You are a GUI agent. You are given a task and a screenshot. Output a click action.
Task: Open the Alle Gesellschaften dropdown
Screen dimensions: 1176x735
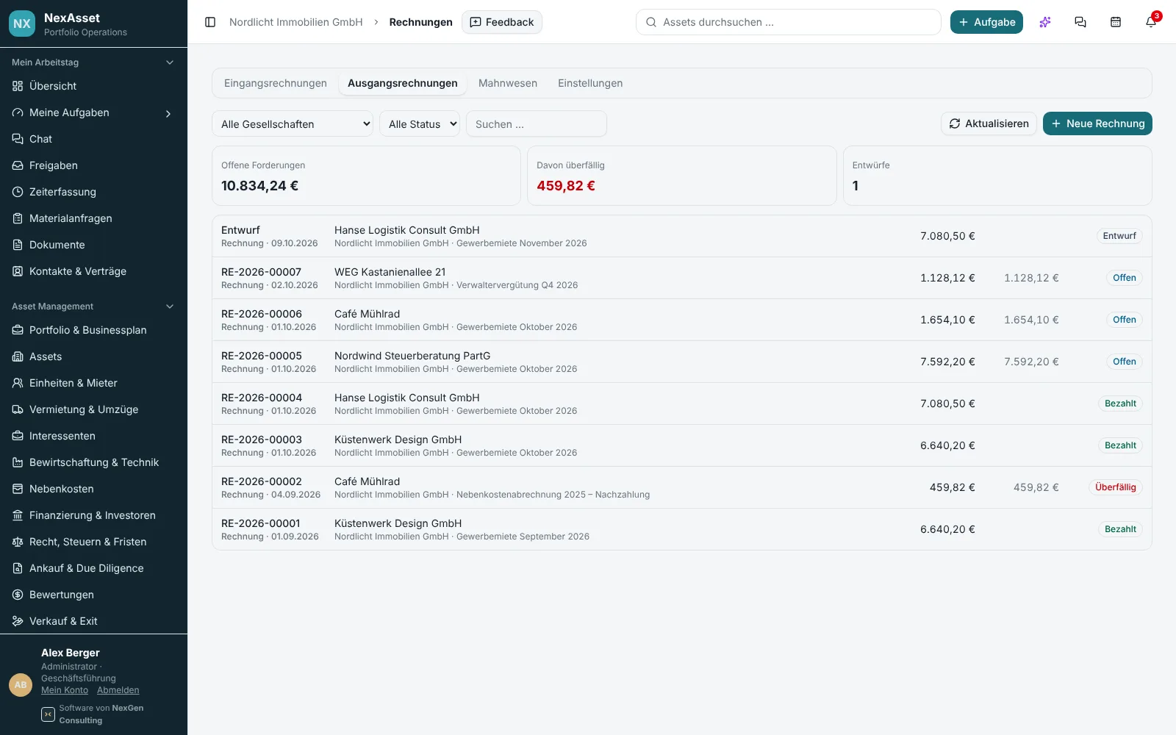[293, 123]
